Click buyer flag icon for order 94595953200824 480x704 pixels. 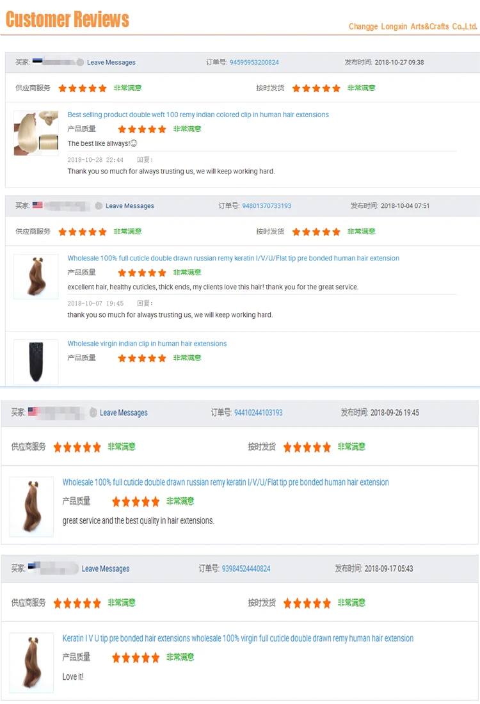coord(37,61)
